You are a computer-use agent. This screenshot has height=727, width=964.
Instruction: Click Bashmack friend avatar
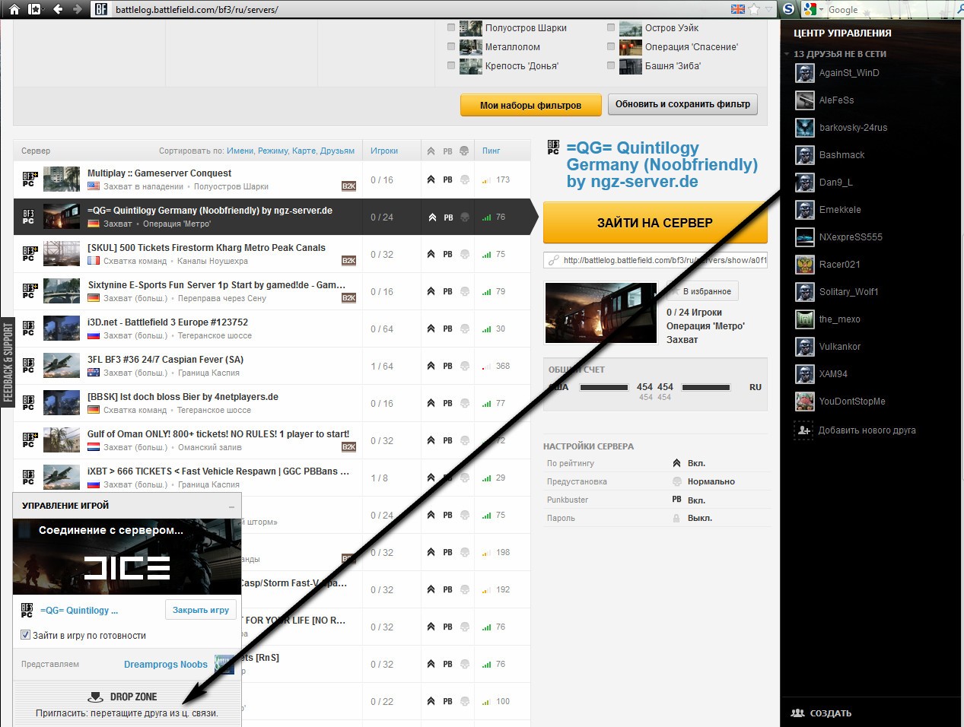805,155
